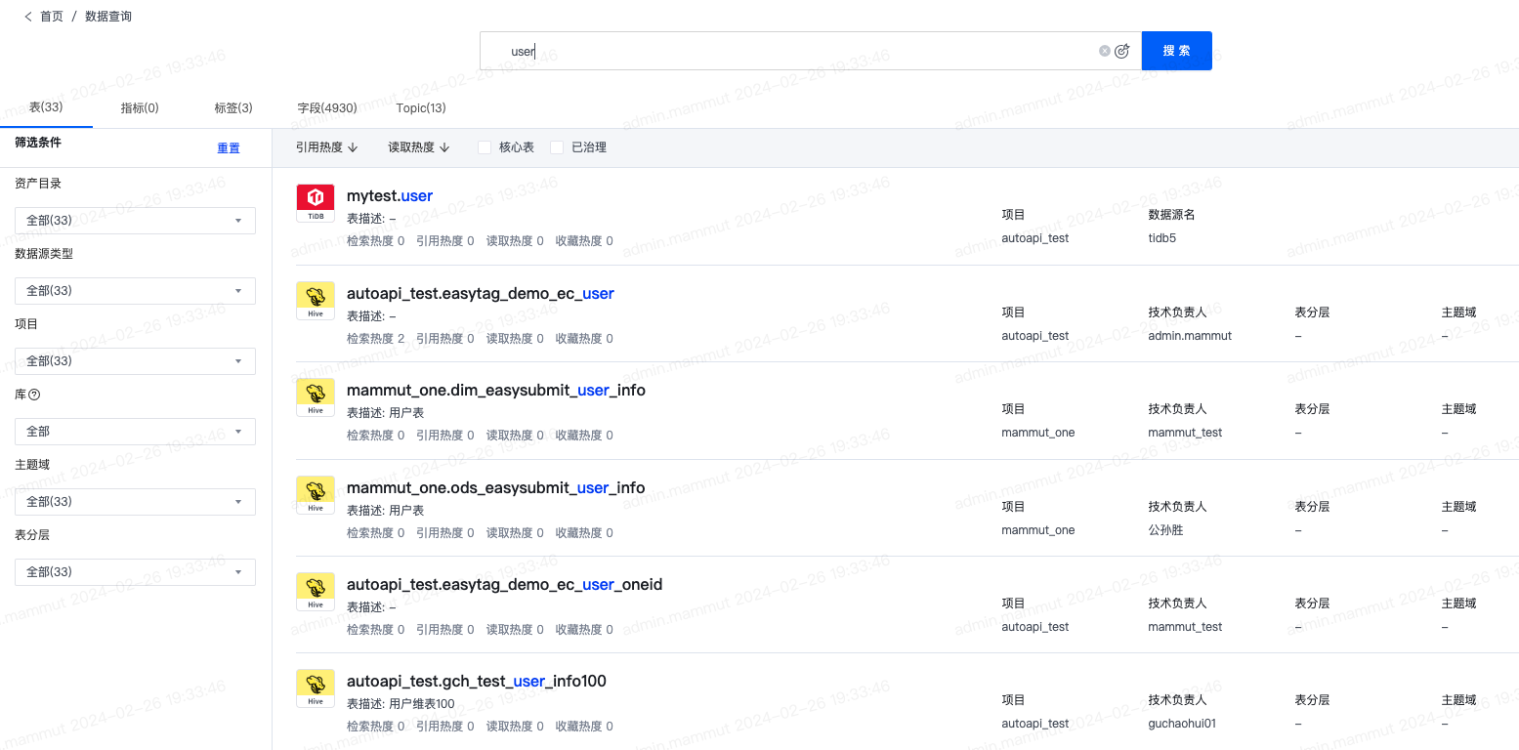Click the 筛选条件 heading
The height and width of the screenshot is (750, 1519).
click(x=38, y=142)
